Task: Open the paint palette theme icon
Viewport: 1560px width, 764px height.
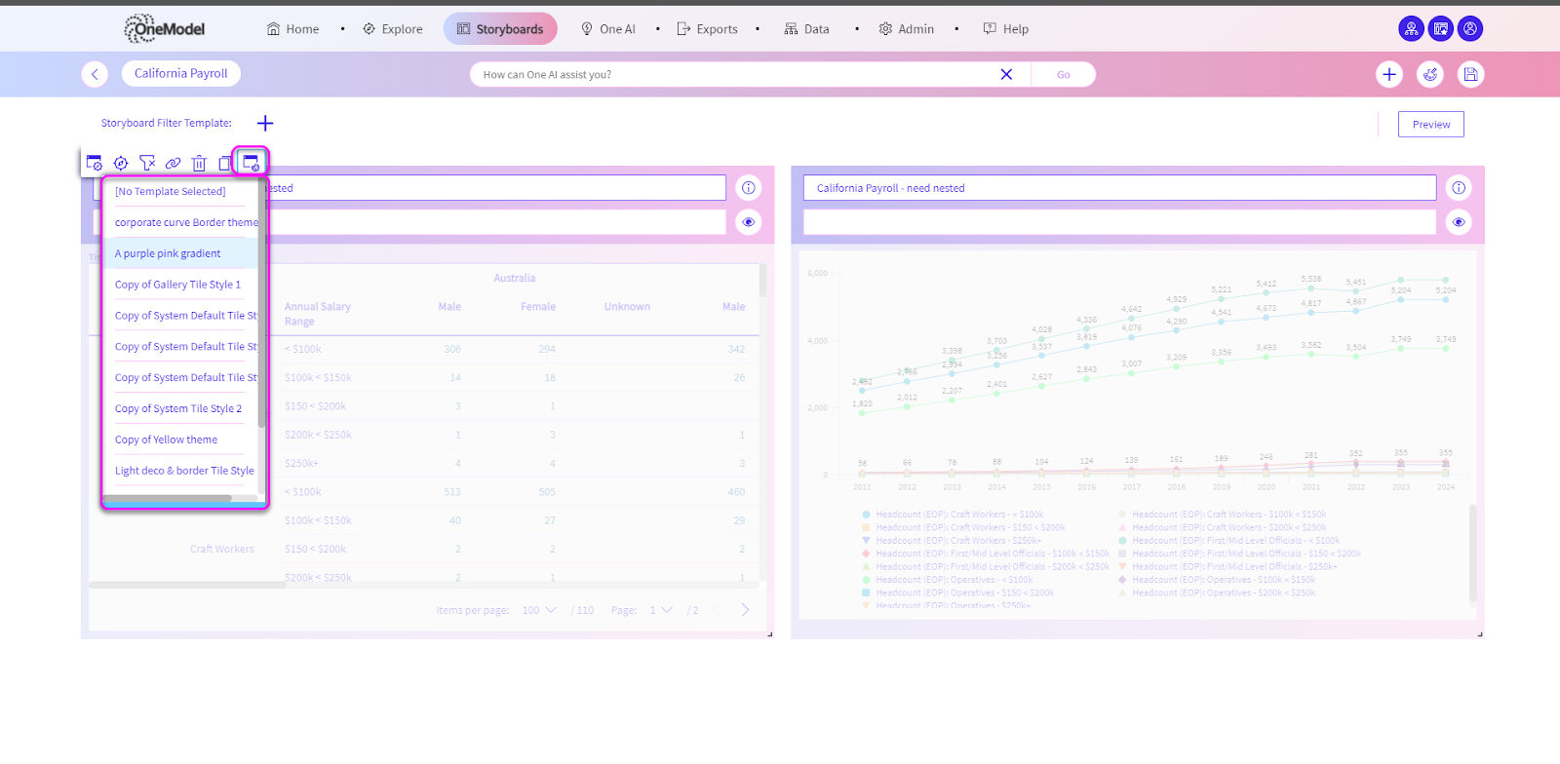Action: pos(1429,74)
